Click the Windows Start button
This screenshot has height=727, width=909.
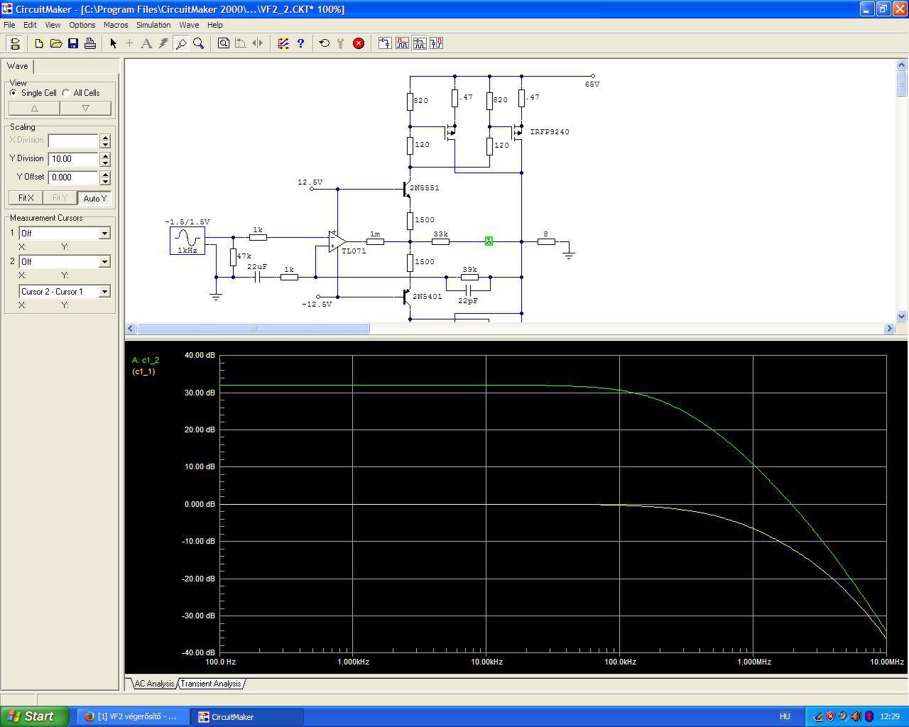click(x=34, y=716)
